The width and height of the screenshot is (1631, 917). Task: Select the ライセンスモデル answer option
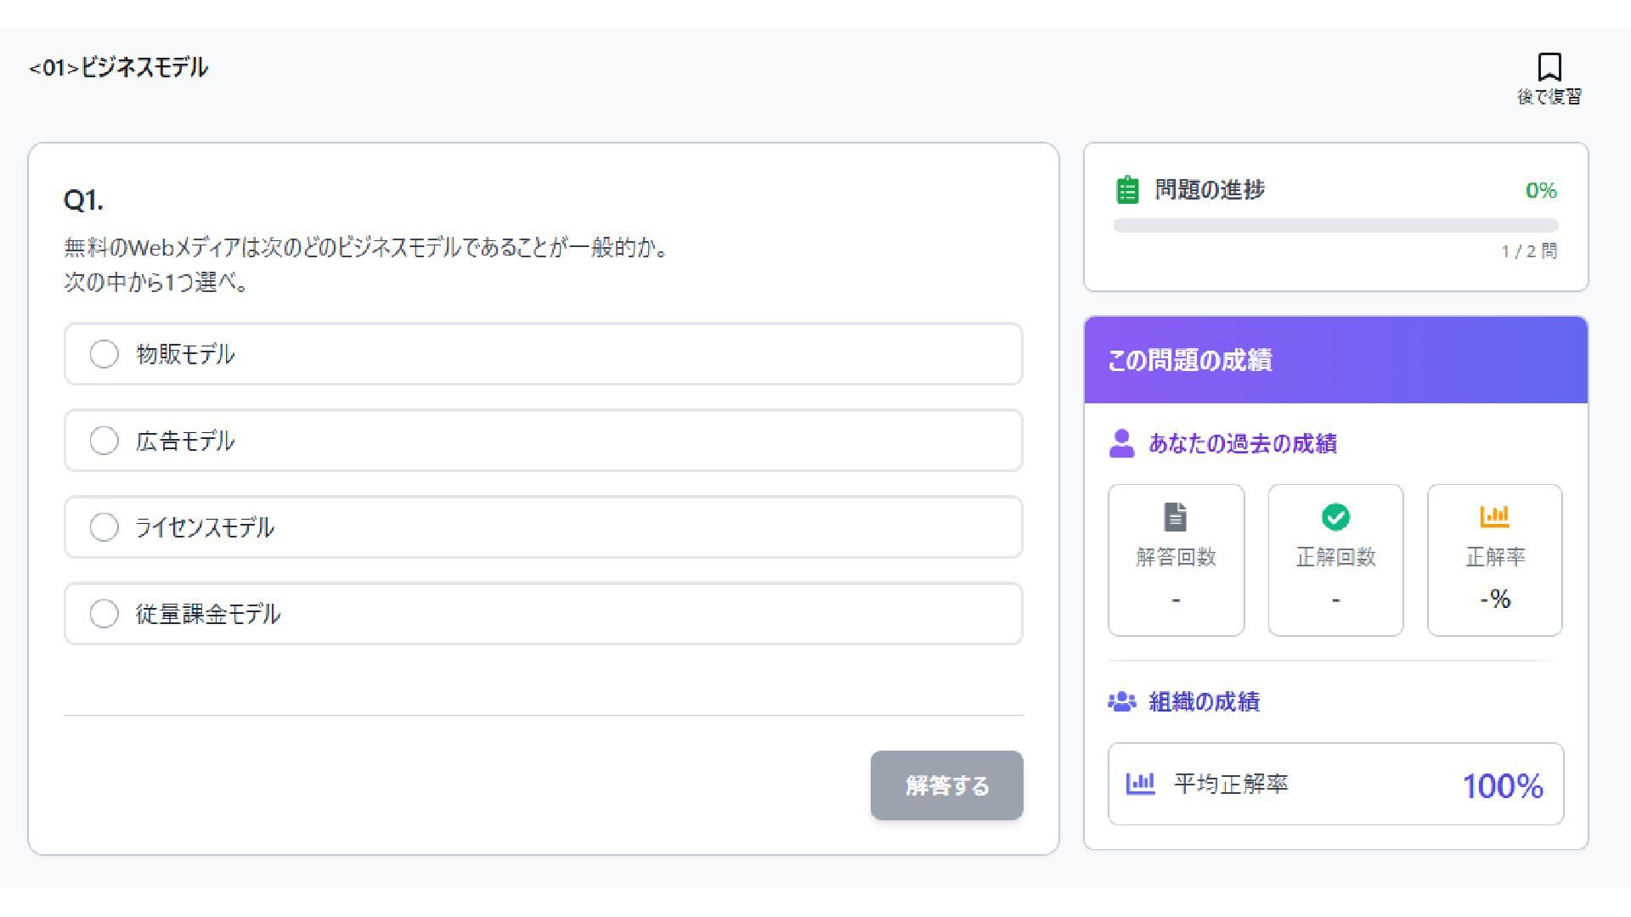104,527
